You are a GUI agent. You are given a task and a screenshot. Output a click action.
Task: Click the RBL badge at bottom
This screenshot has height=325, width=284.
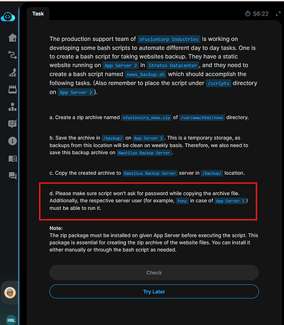click(x=11, y=320)
